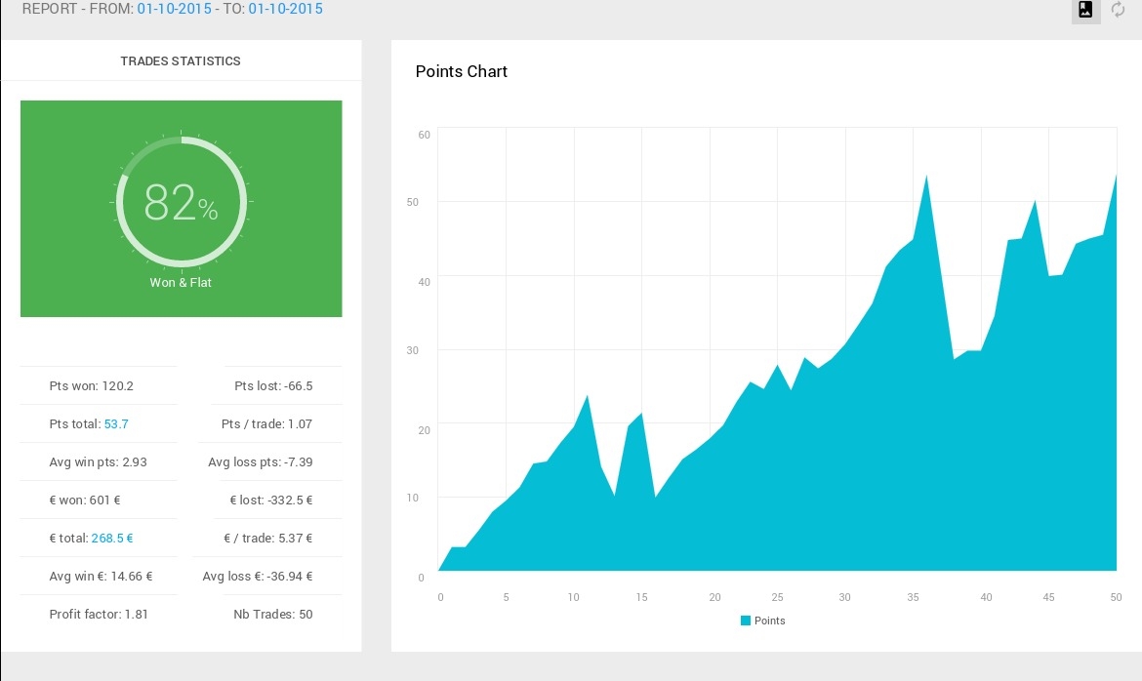
Task: Click the Avg loss pts: -7.39 entry
Action: (x=260, y=462)
